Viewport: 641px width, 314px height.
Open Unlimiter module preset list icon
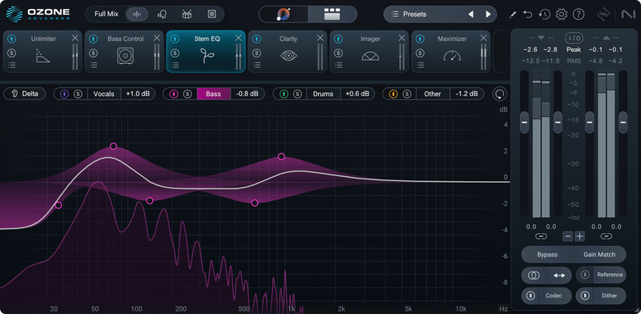click(x=12, y=65)
